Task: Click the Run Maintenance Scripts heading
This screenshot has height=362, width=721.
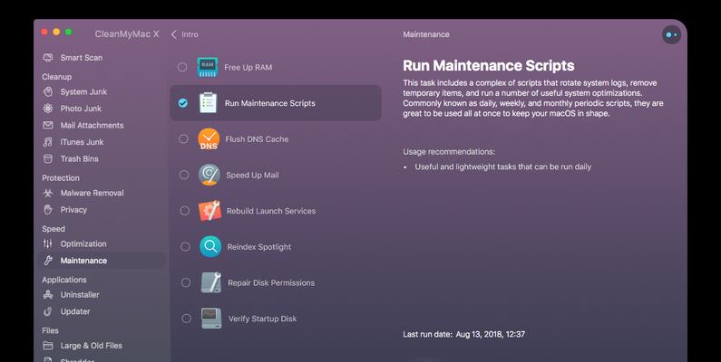Action: tap(488, 65)
